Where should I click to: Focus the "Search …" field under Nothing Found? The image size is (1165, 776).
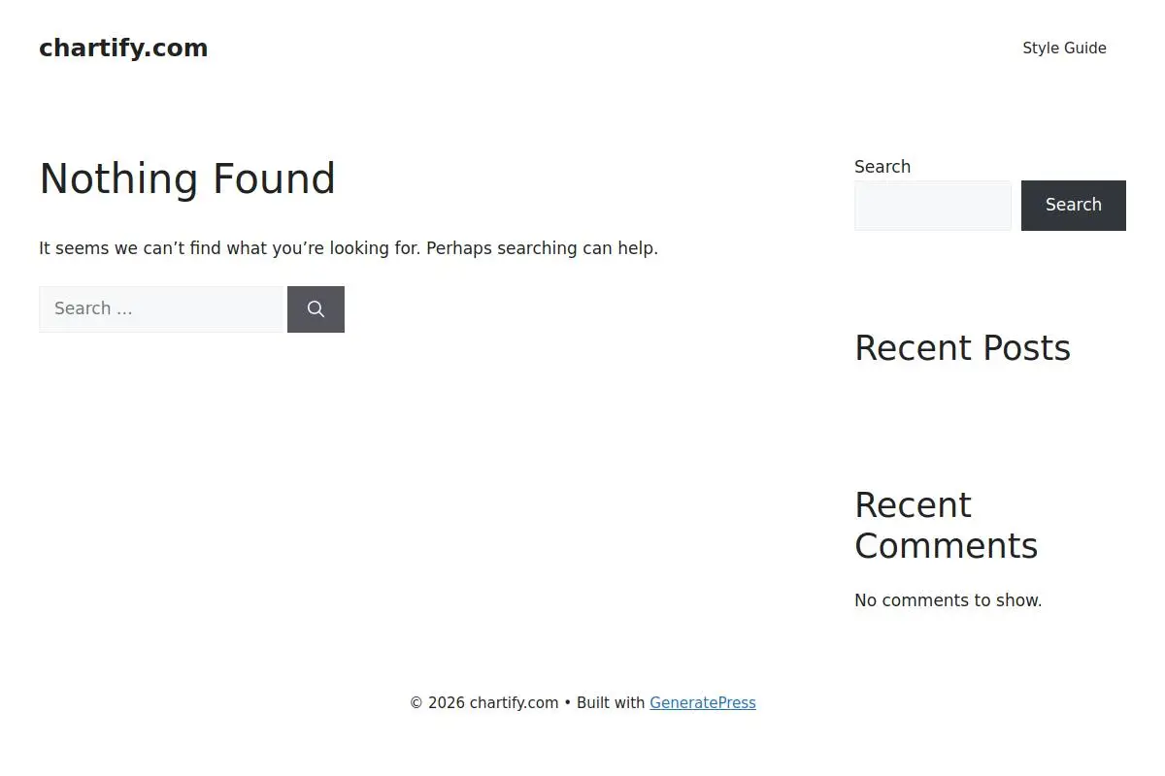[160, 309]
